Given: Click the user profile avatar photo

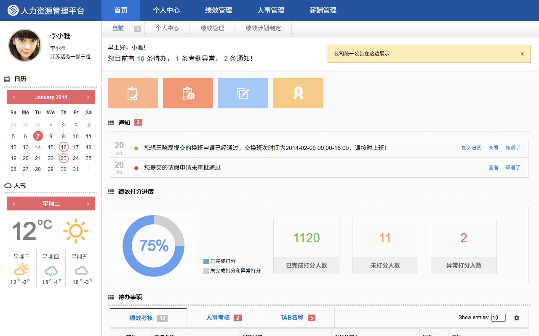Looking at the screenshot, I should pos(25,45).
